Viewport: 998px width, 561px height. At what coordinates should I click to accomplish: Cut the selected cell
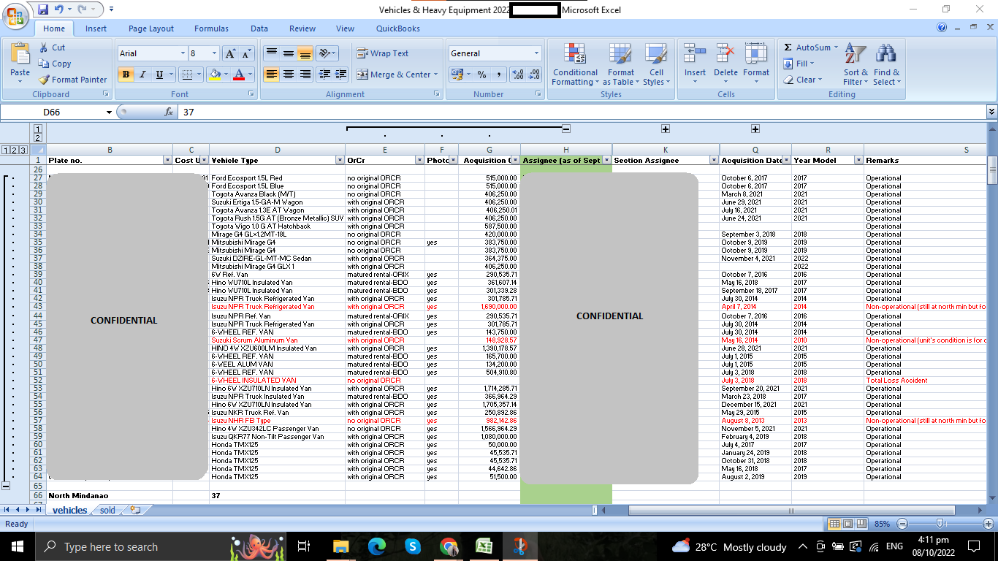[x=53, y=47]
